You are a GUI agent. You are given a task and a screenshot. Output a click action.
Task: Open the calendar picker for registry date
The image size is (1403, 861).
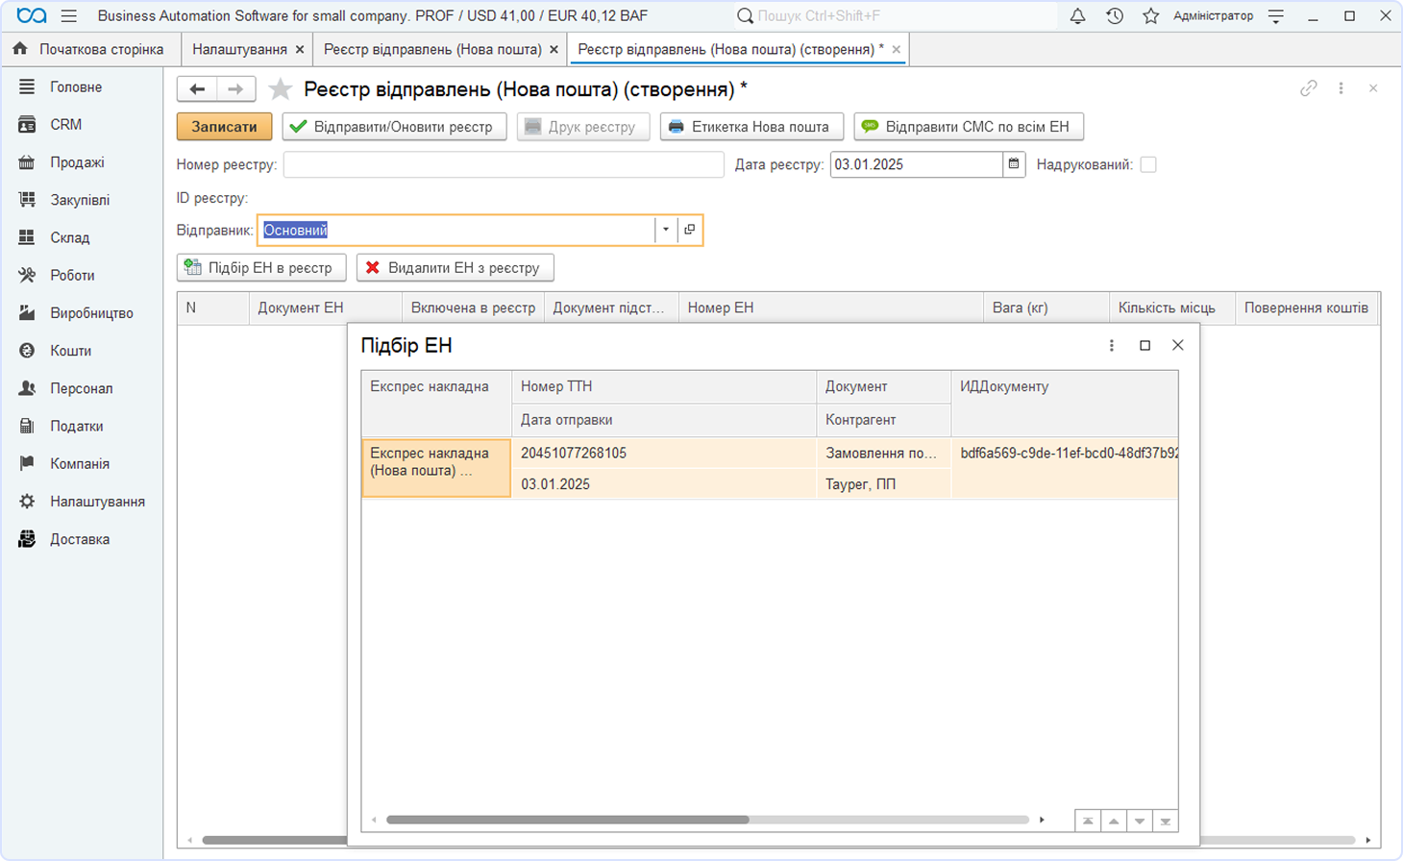coord(1014,164)
